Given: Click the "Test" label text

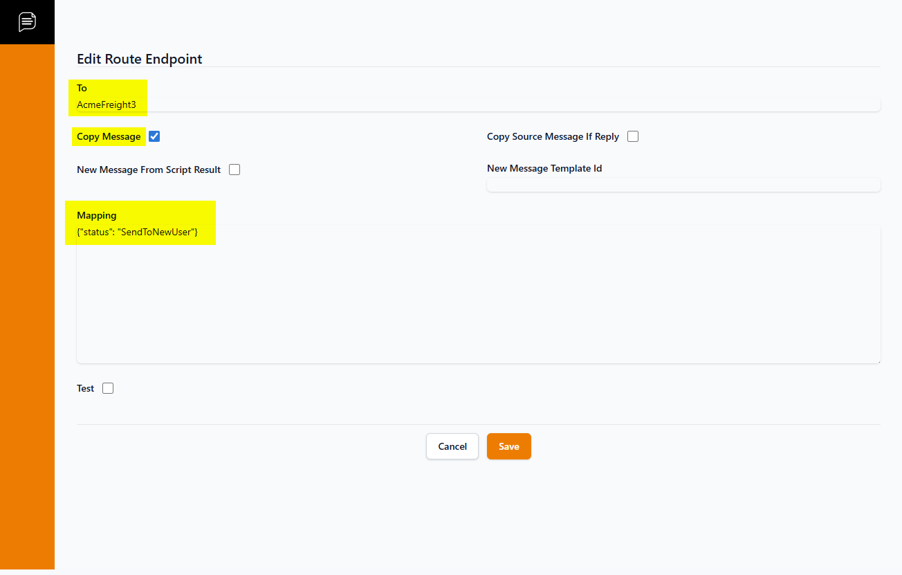Looking at the screenshot, I should click(85, 388).
